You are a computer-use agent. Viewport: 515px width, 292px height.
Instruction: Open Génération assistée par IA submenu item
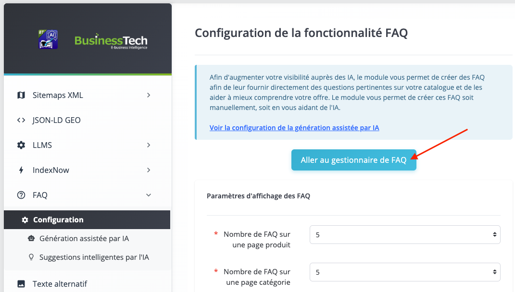point(84,238)
